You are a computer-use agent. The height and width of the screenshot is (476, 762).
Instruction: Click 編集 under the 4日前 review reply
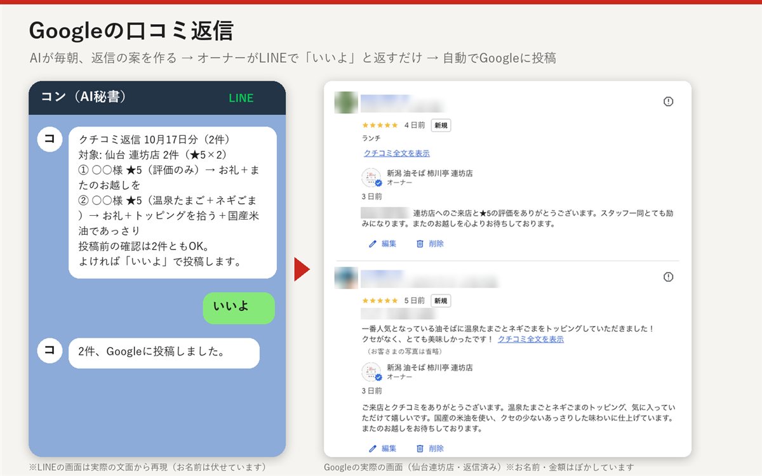389,244
